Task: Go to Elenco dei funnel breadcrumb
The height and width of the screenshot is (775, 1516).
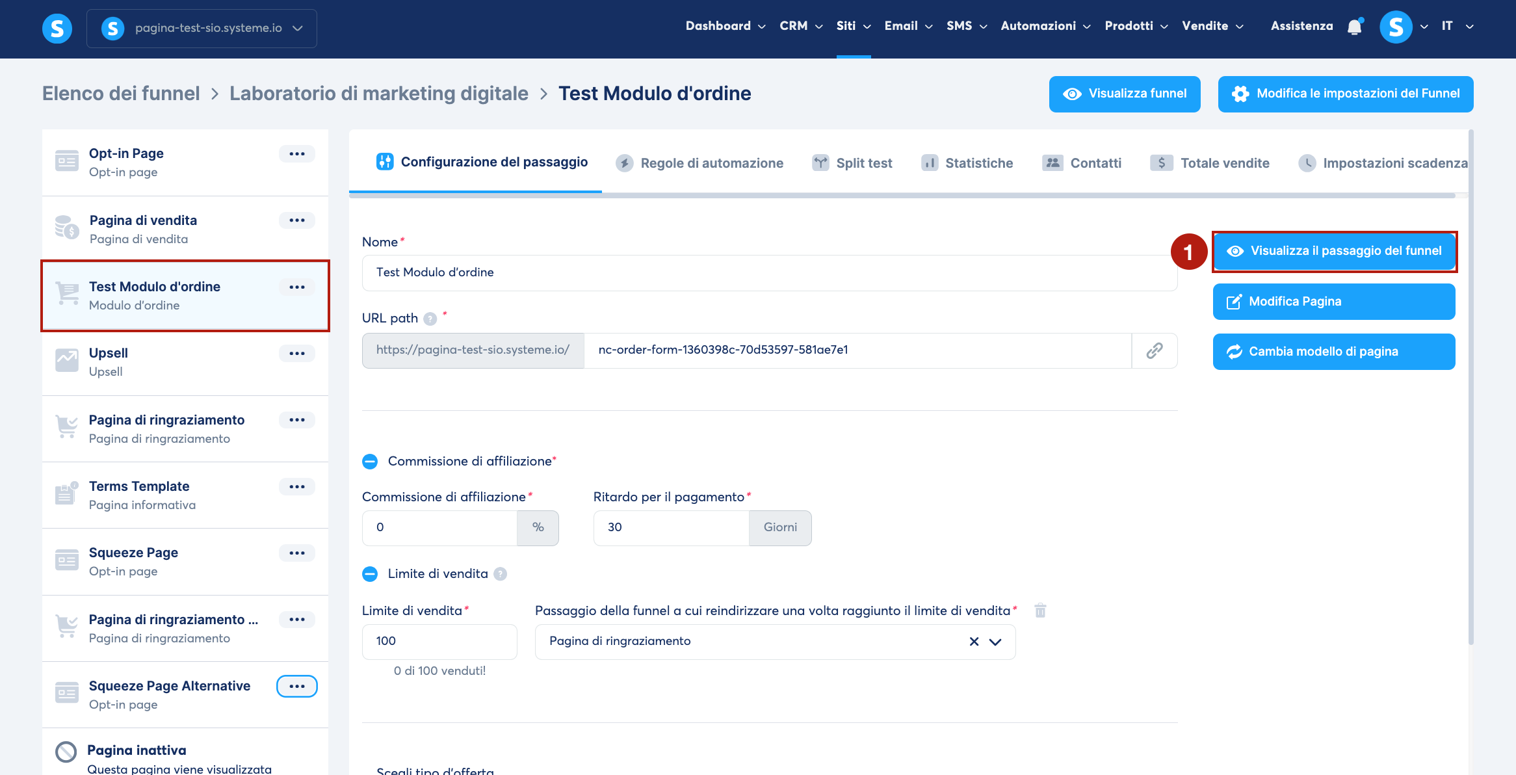Action: click(121, 94)
